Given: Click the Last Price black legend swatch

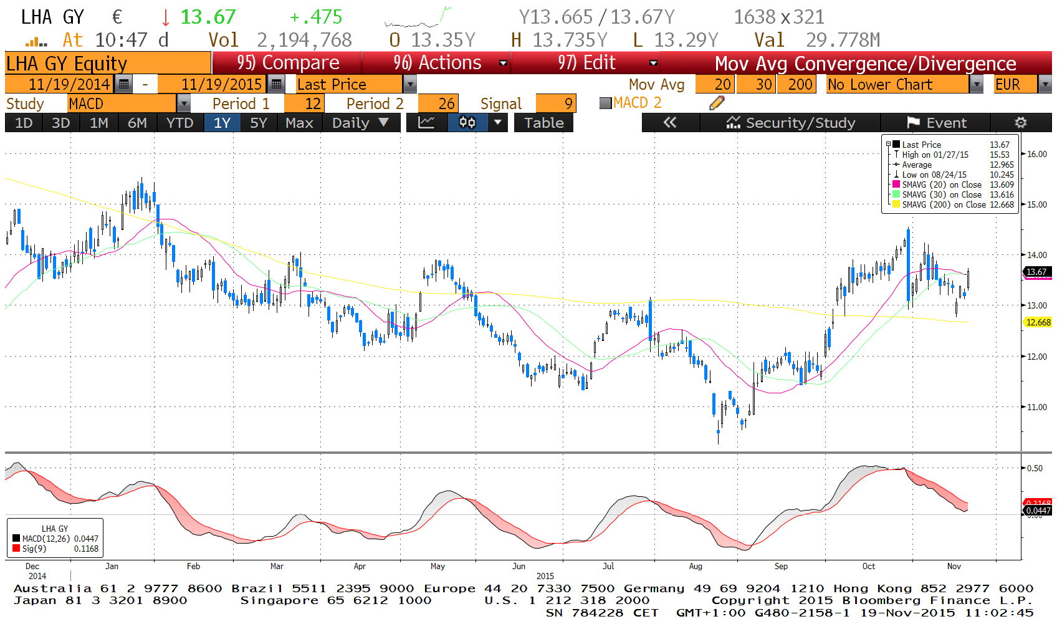Looking at the screenshot, I should tap(896, 144).
